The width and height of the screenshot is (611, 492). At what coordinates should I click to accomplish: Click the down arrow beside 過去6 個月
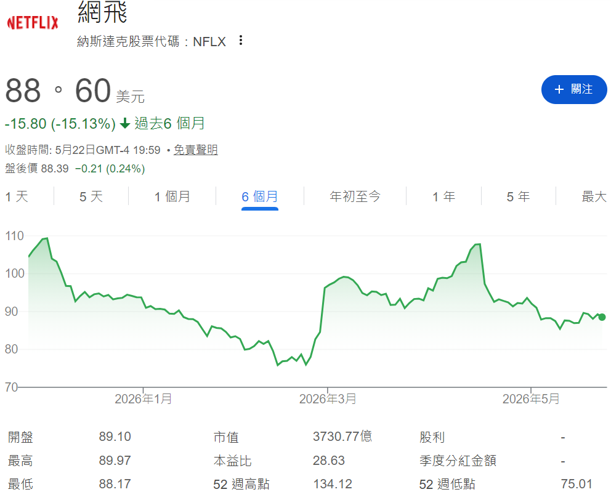tap(125, 124)
